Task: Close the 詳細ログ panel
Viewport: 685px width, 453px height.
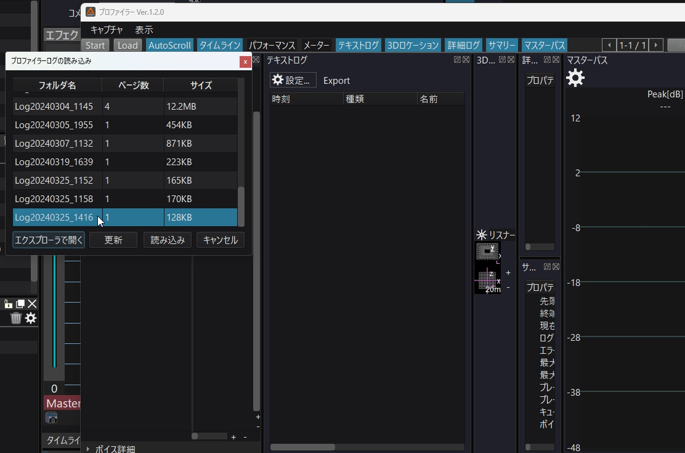Action: (556, 59)
